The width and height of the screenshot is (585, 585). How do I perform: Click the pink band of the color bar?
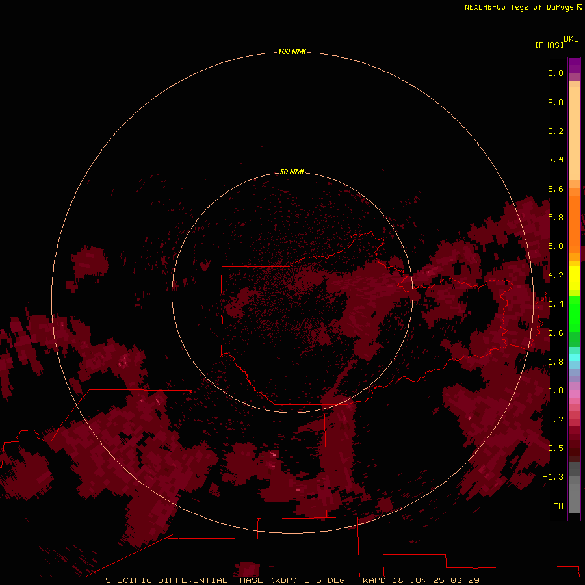(574, 394)
